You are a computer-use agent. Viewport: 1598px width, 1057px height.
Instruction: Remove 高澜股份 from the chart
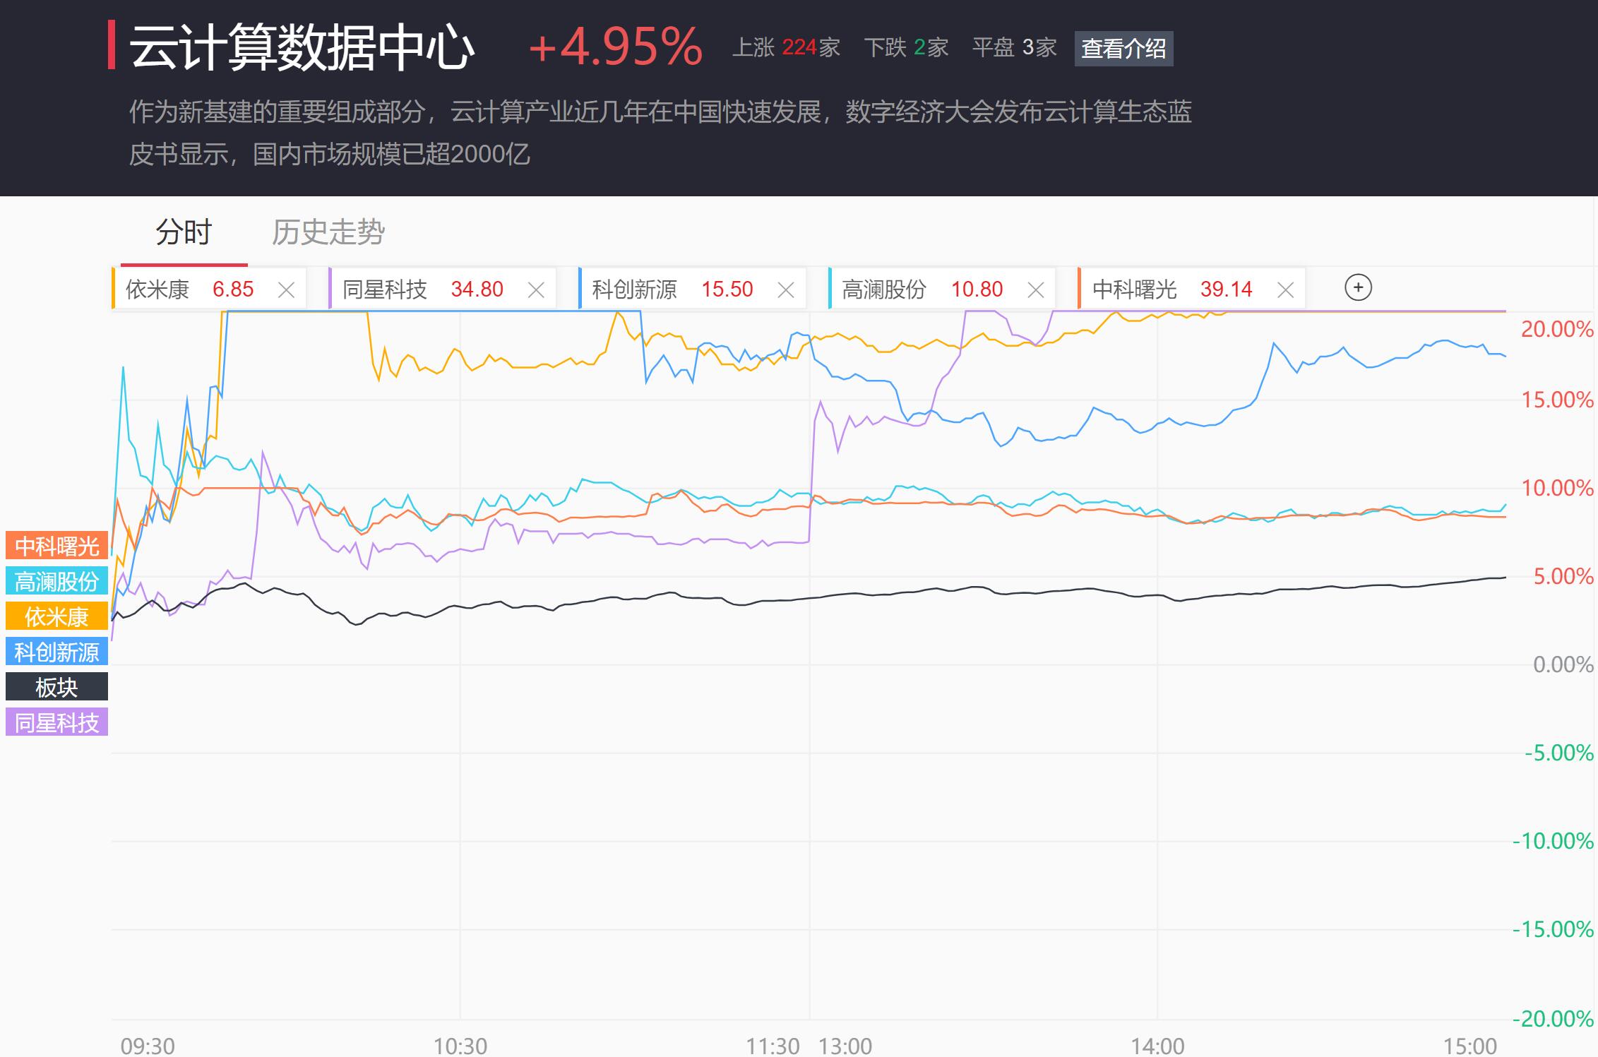click(1036, 290)
